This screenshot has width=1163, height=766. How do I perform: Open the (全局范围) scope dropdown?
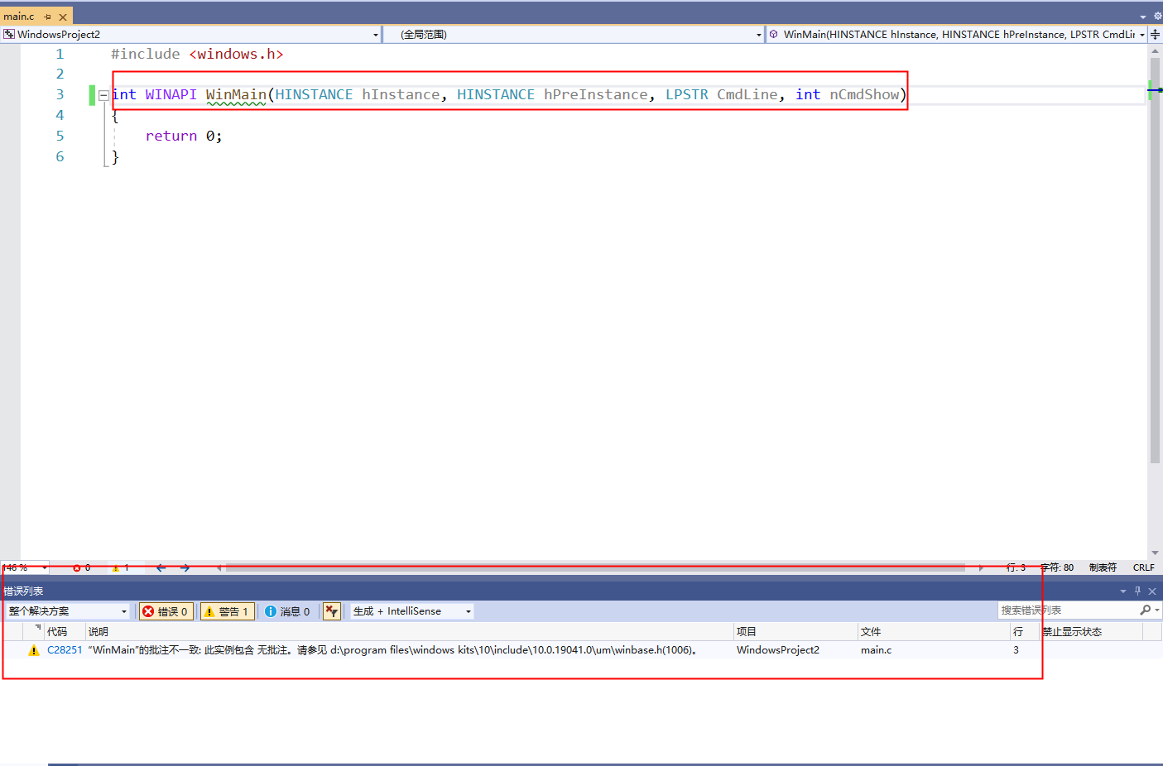[x=759, y=35]
